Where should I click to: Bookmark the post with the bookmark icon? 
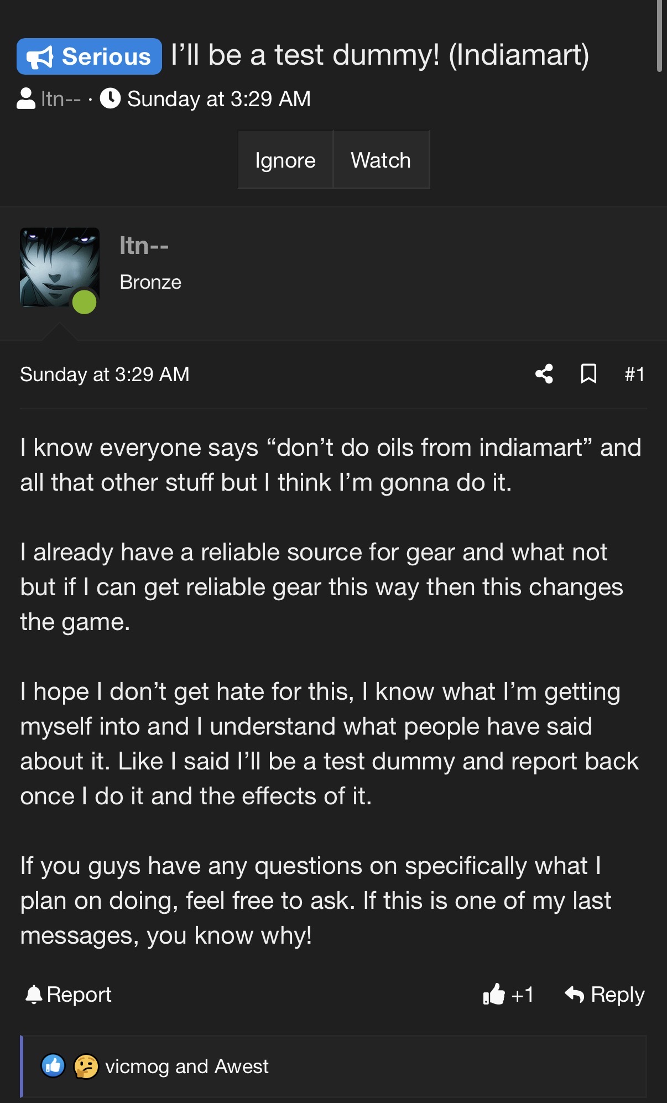point(588,374)
